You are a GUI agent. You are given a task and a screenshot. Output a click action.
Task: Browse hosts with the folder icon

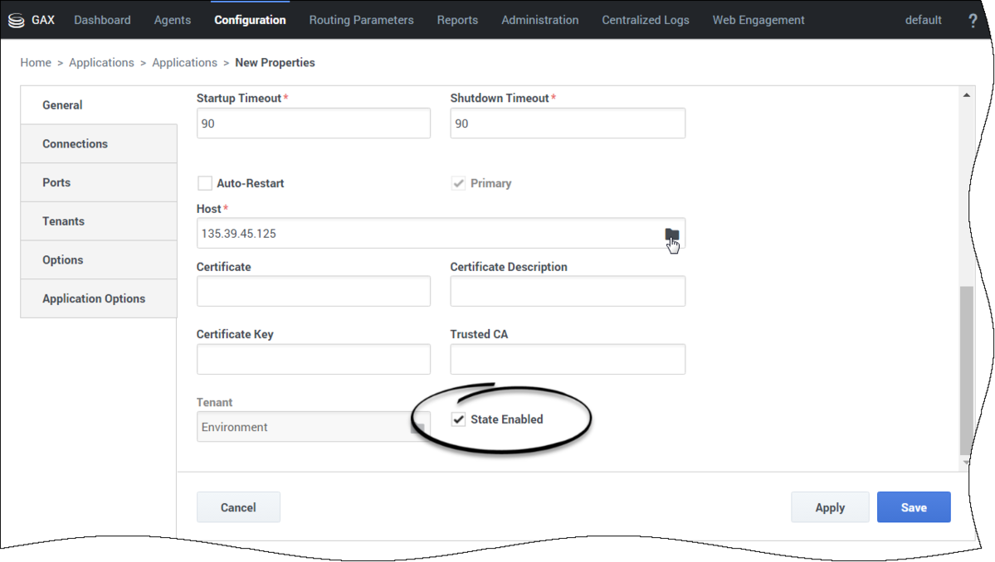(671, 235)
